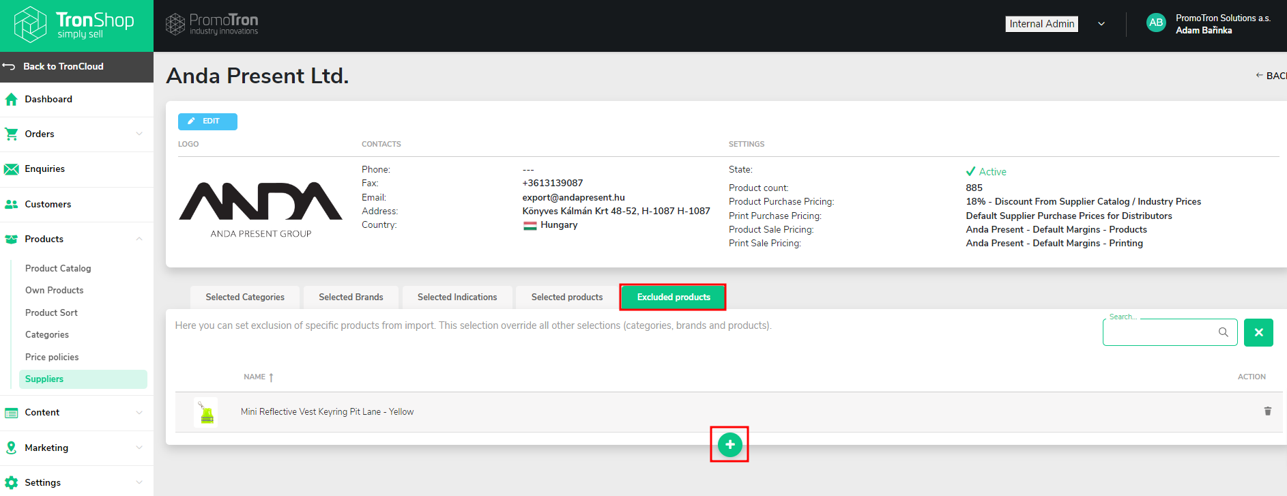Select the Excluded products tab
Screen dimensions: 1287x496
pos(674,297)
